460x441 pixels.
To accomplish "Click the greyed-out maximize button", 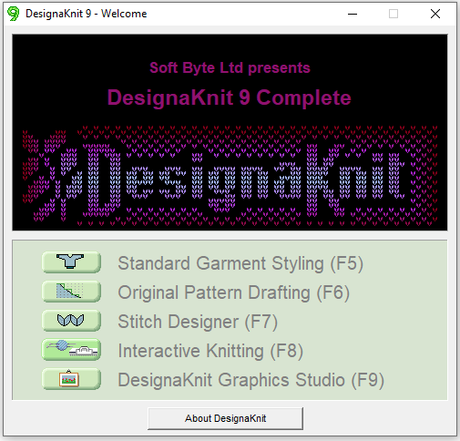I will tap(394, 14).
